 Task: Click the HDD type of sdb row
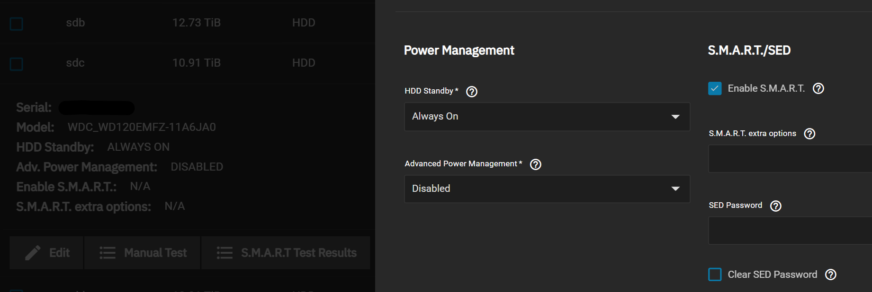(x=304, y=23)
